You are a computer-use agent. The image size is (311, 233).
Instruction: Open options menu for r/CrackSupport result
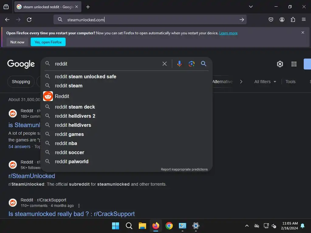(79, 206)
